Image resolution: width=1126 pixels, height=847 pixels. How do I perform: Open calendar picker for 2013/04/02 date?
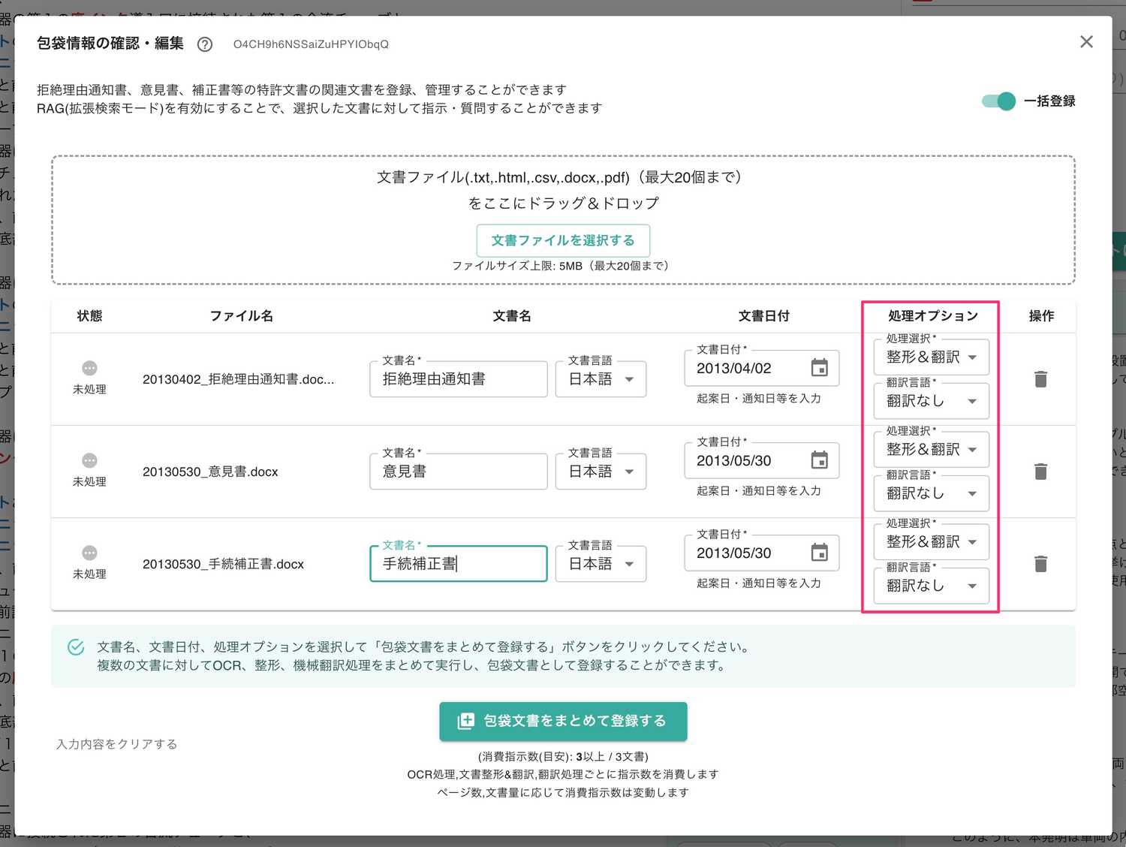(820, 368)
